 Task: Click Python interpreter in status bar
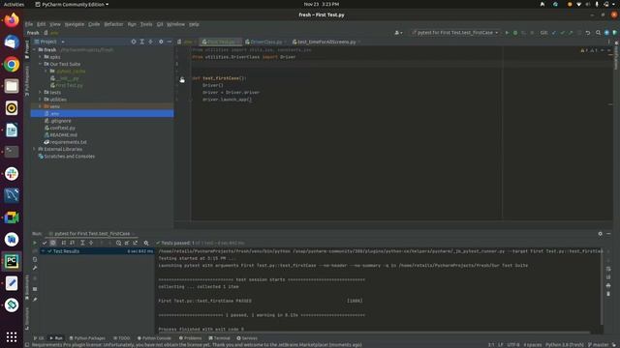[x=564, y=344]
